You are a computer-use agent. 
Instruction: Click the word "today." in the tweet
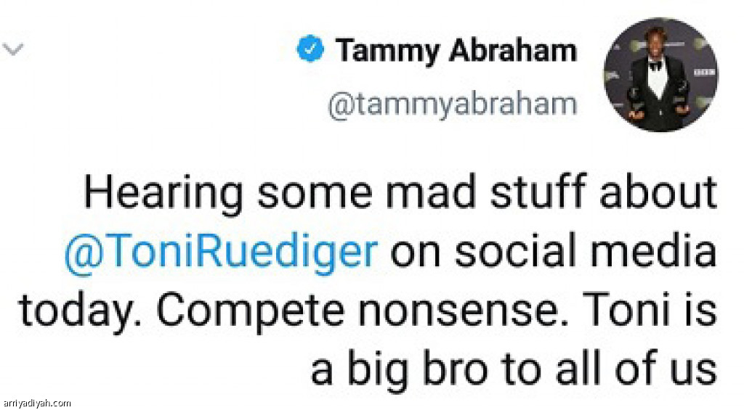[79, 311]
